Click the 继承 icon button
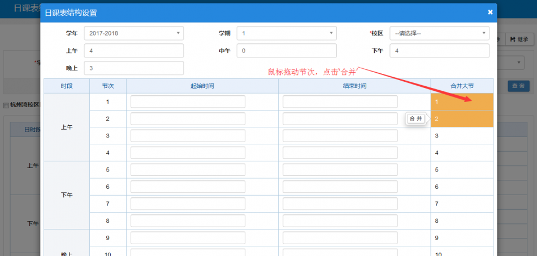The height and width of the screenshot is (256, 537). pyautogui.click(x=519, y=39)
